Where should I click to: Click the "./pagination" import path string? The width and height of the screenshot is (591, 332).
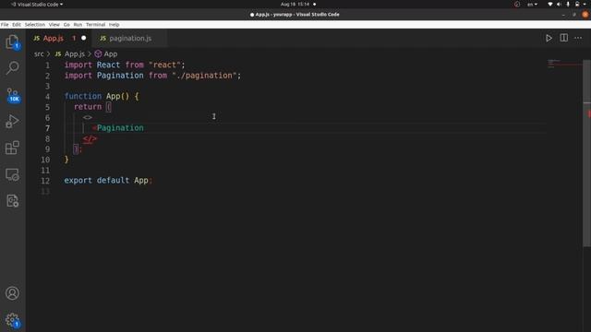[204, 76]
